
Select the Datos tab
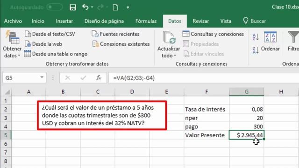tap(175, 21)
